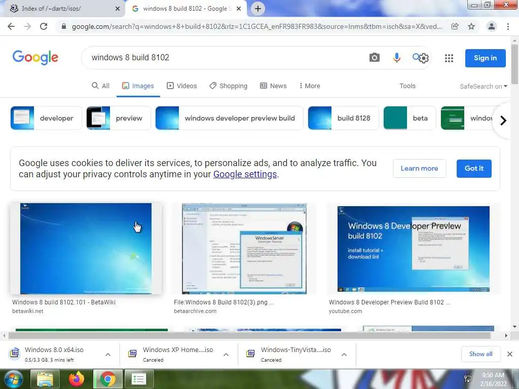Open the green list app in taskbar
This screenshot has height=389, width=519.
pos(139,379)
